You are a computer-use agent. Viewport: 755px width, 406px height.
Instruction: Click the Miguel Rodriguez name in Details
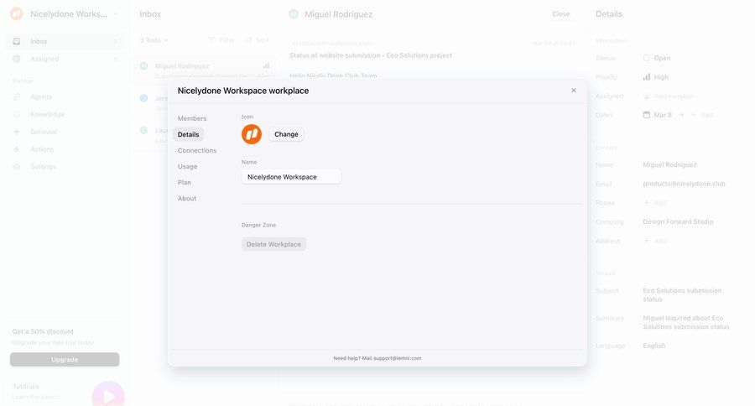pyautogui.click(x=669, y=164)
